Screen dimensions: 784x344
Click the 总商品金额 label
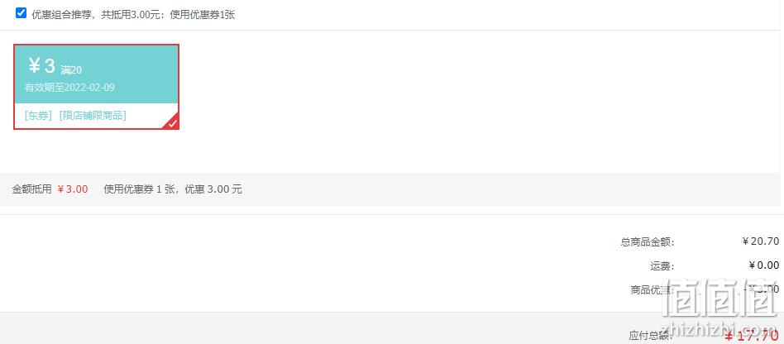tap(648, 242)
